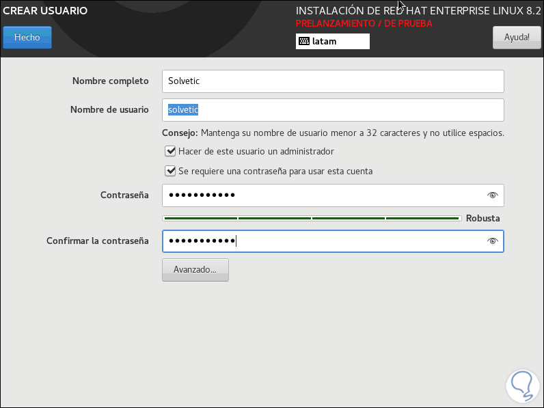Click the CREAR USUARIO title

click(x=45, y=11)
